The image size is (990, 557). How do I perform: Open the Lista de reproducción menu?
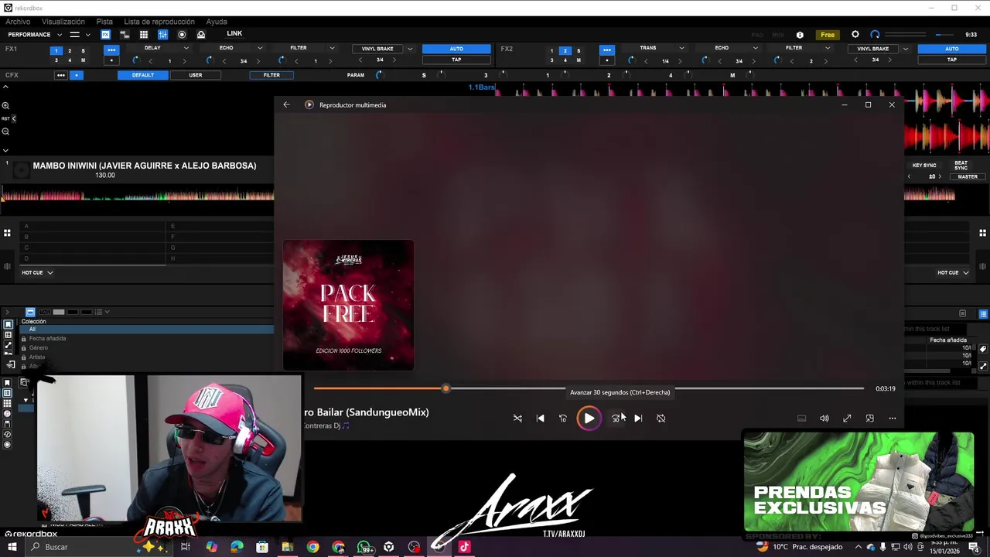[x=159, y=22]
